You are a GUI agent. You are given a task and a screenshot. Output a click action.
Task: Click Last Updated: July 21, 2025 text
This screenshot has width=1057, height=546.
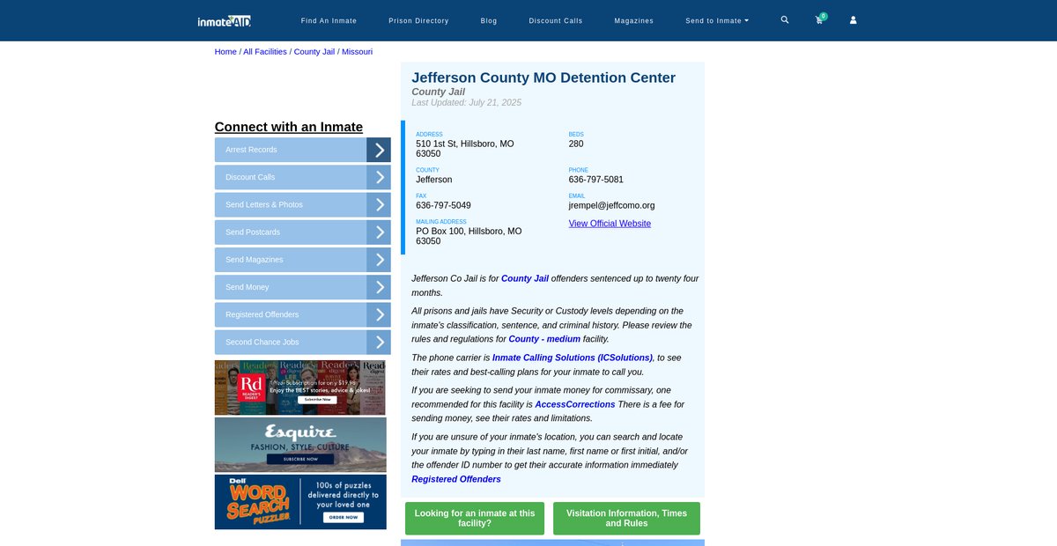coord(467,103)
